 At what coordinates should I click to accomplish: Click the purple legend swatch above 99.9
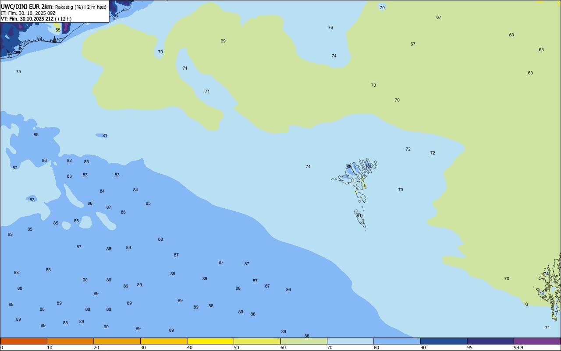point(537,341)
